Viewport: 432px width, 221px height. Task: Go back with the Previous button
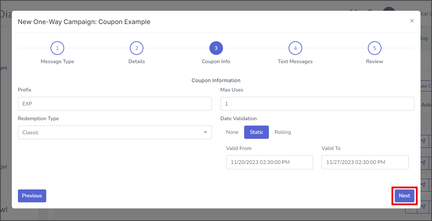coord(32,196)
